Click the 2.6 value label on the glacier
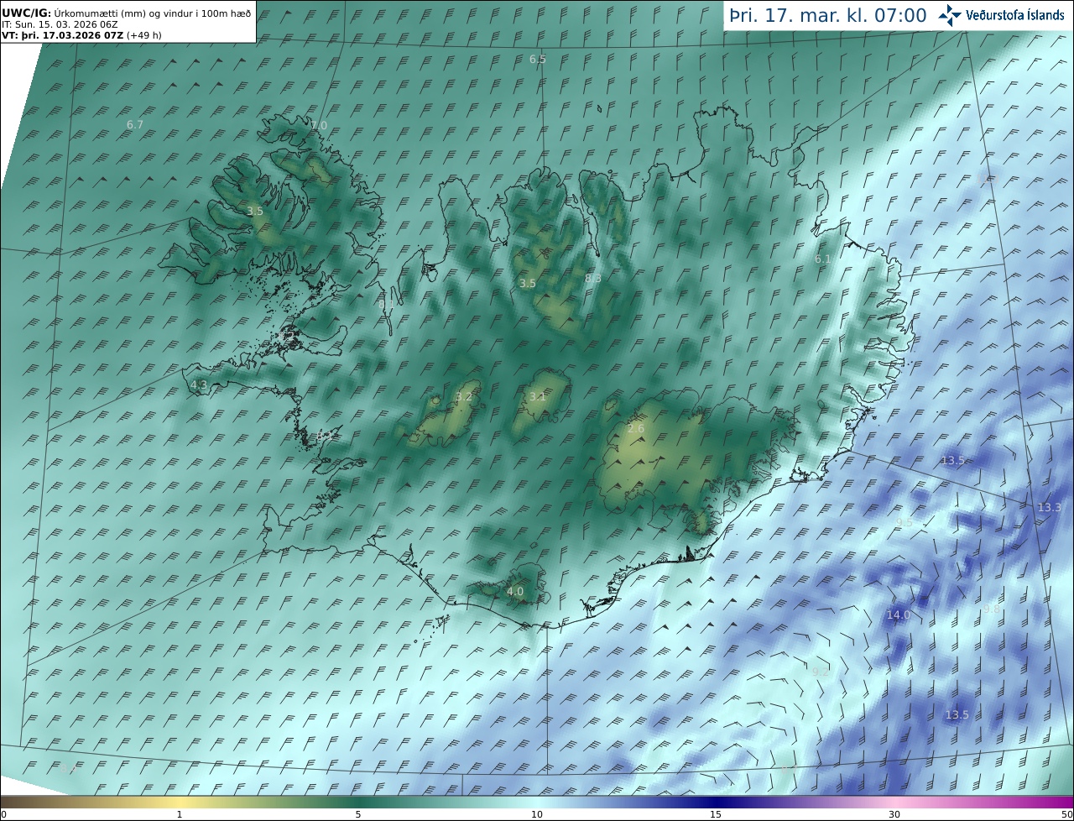The width and height of the screenshot is (1074, 821). [x=636, y=429]
